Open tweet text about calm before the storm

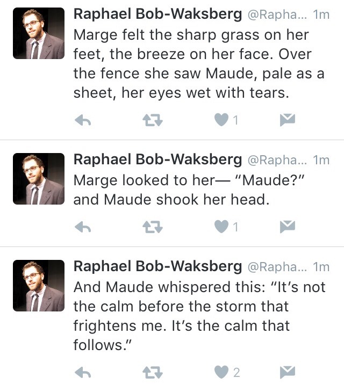199,316
